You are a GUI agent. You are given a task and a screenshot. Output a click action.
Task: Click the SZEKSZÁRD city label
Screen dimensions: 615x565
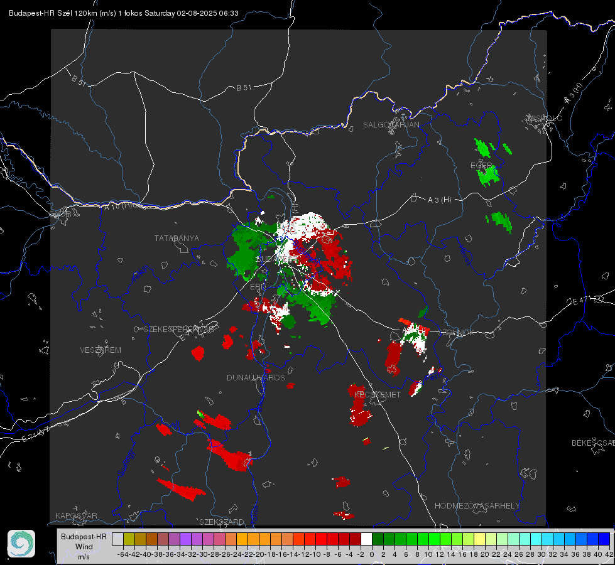[x=222, y=522]
